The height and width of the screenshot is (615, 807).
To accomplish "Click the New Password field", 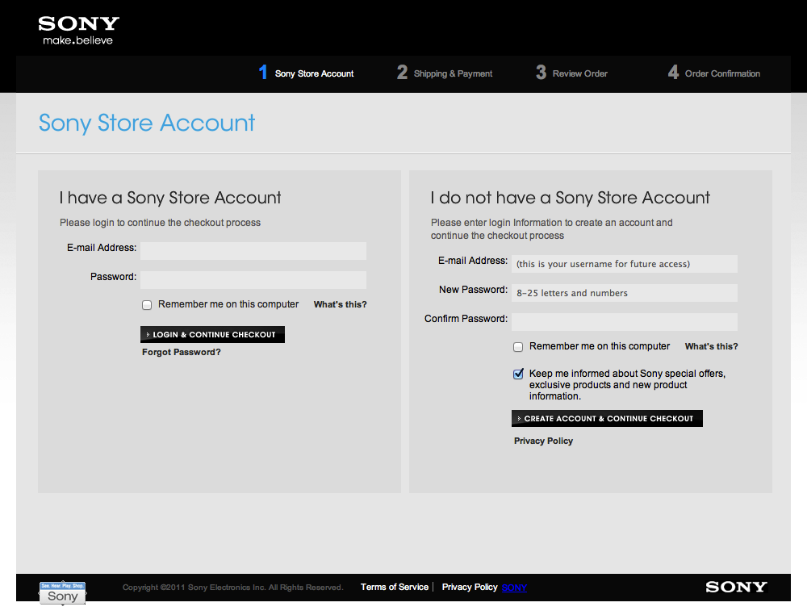I will pyautogui.click(x=625, y=293).
